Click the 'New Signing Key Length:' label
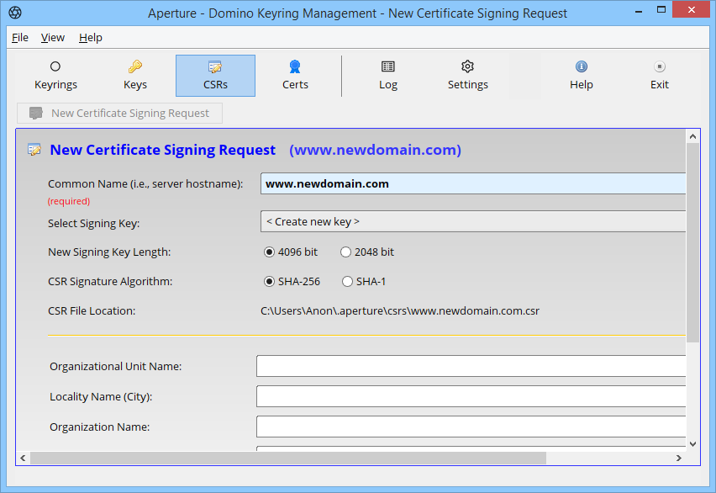716x493 pixels. pyautogui.click(x=109, y=252)
